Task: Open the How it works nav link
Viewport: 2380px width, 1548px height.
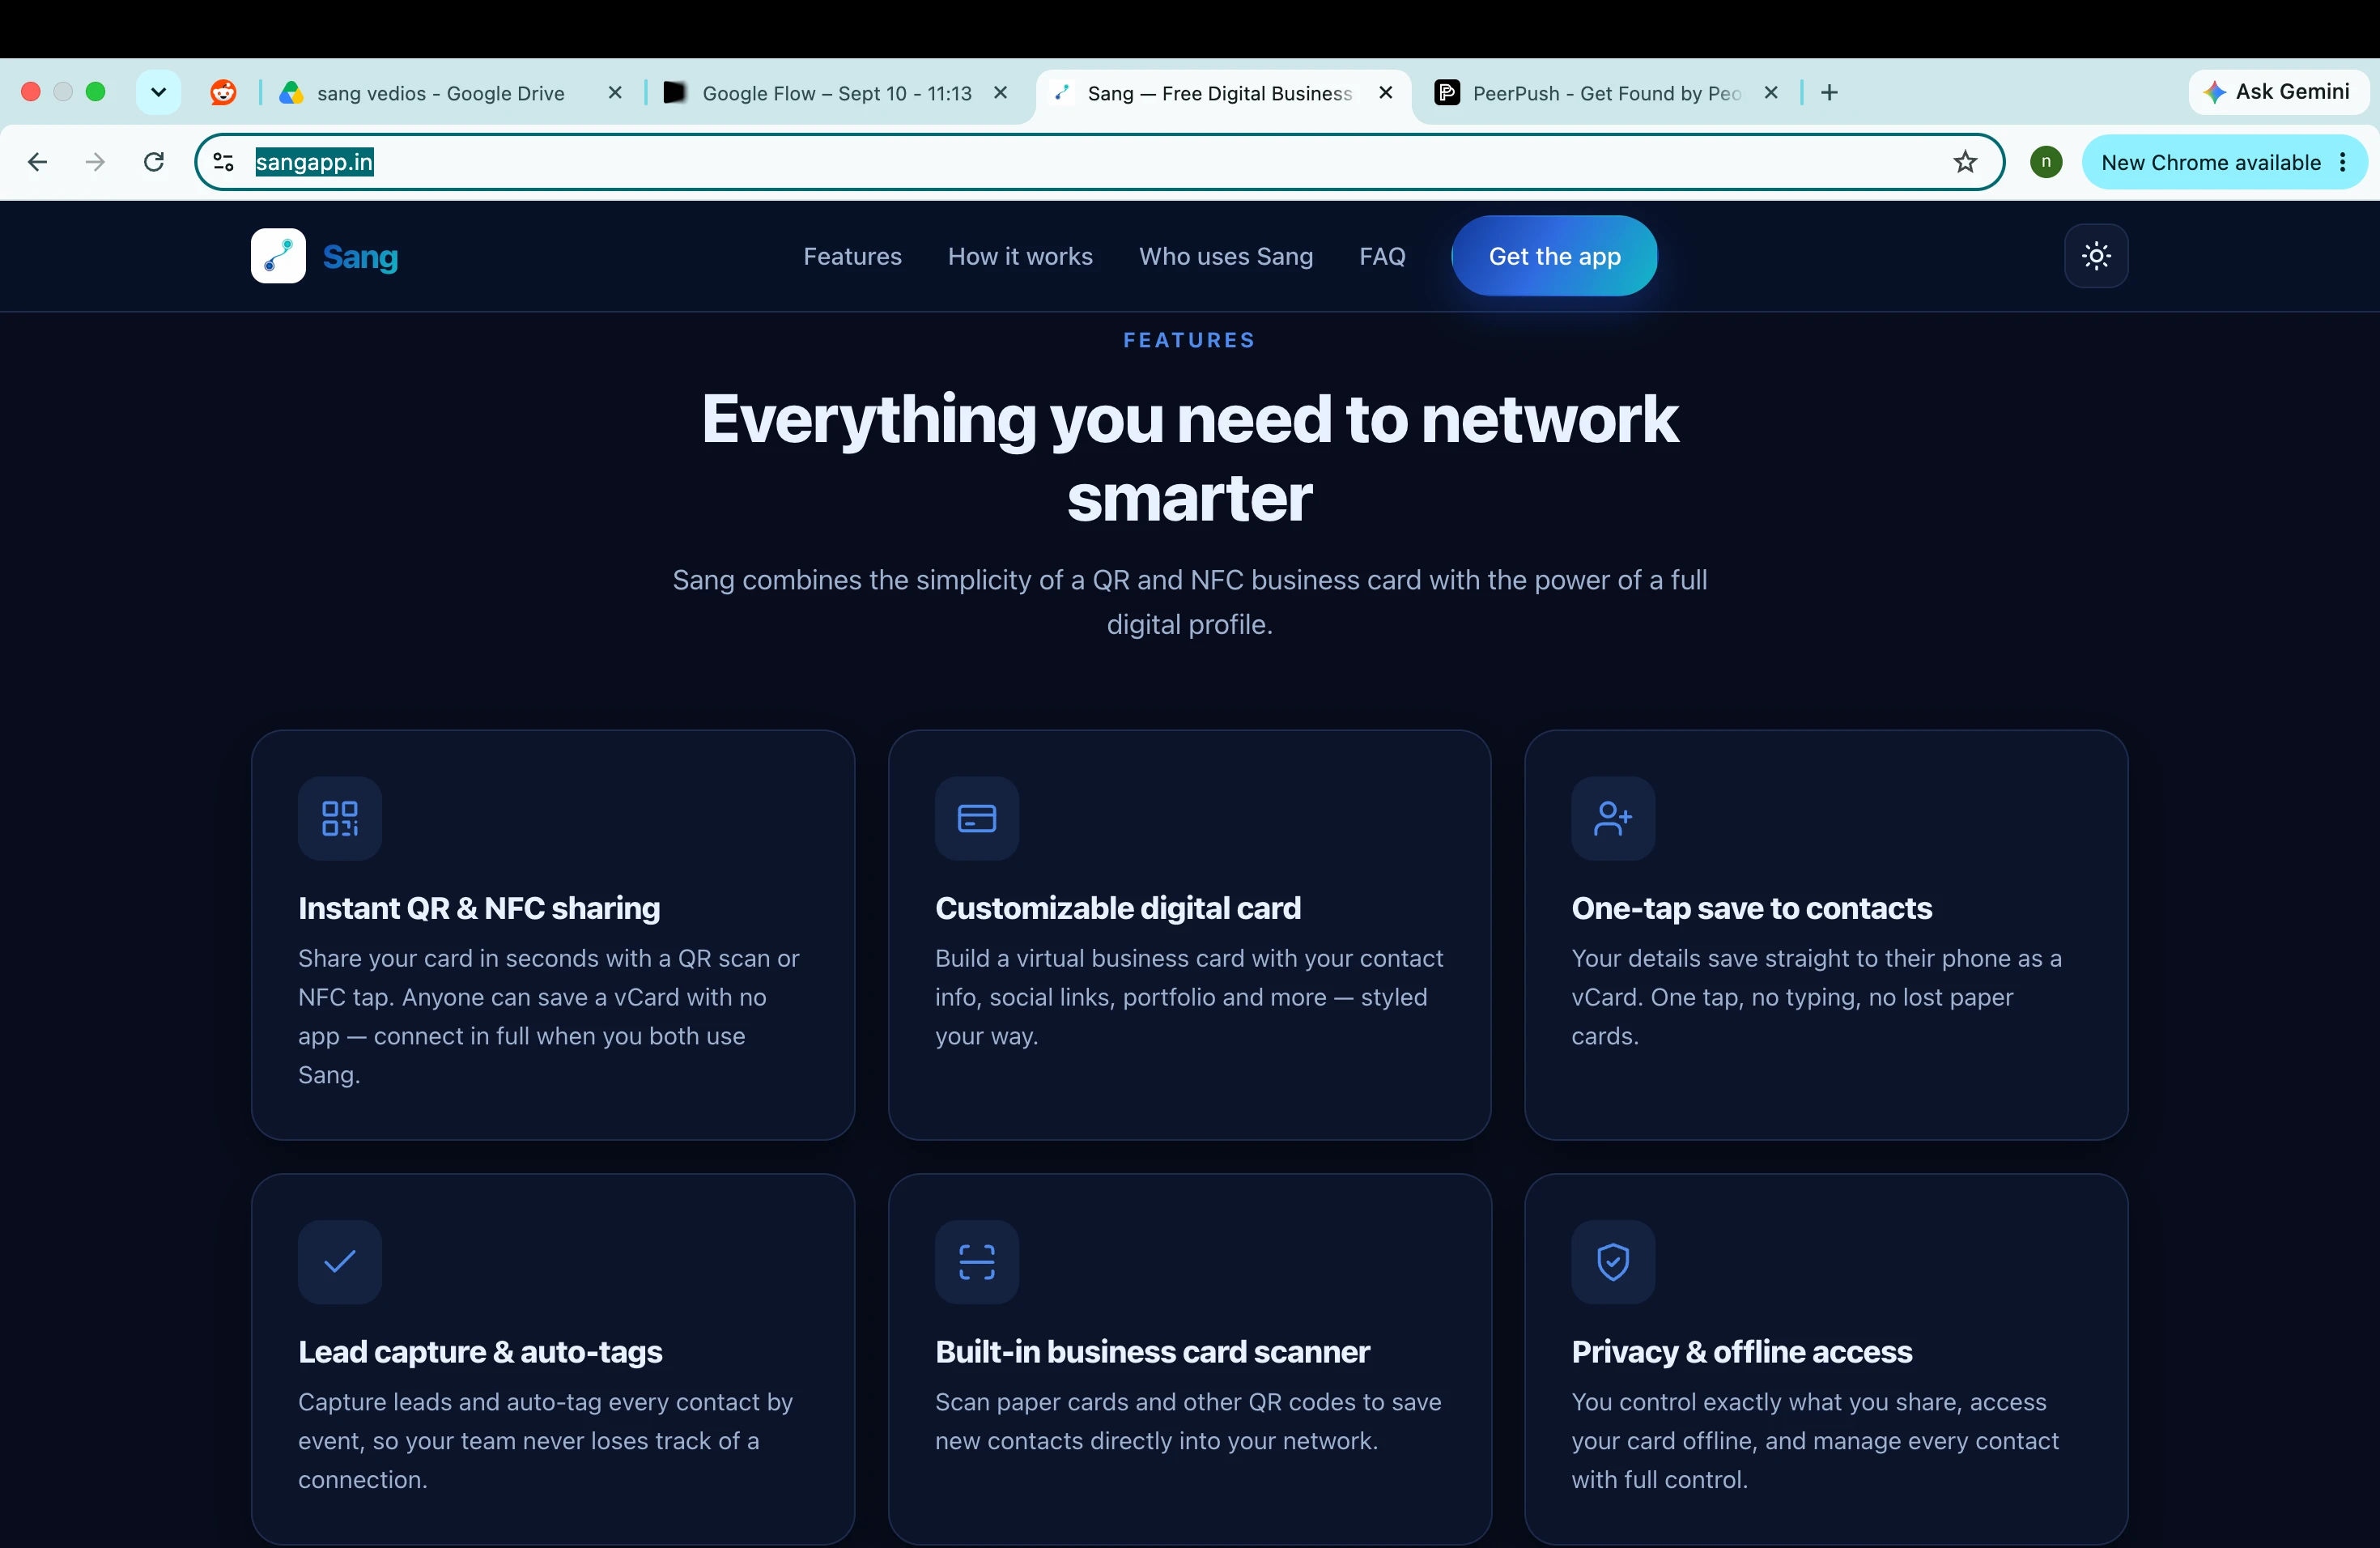Action: pos(1020,257)
